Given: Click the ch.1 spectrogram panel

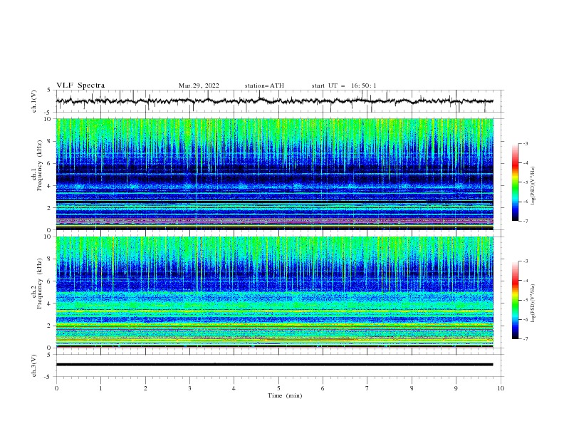Looking at the screenshot, I should pos(275,174).
